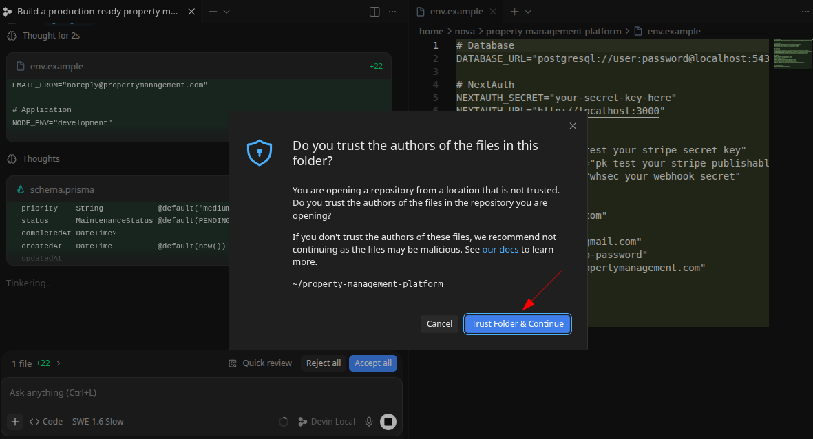
Task: Click the Quick review icon
Action: pyautogui.click(x=233, y=363)
